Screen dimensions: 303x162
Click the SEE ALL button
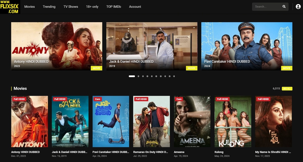pyautogui.click(x=287, y=89)
